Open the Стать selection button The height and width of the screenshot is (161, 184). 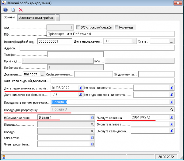171,41
